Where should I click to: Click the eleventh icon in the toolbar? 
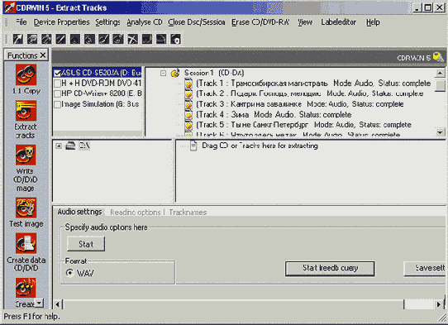click(x=161, y=39)
